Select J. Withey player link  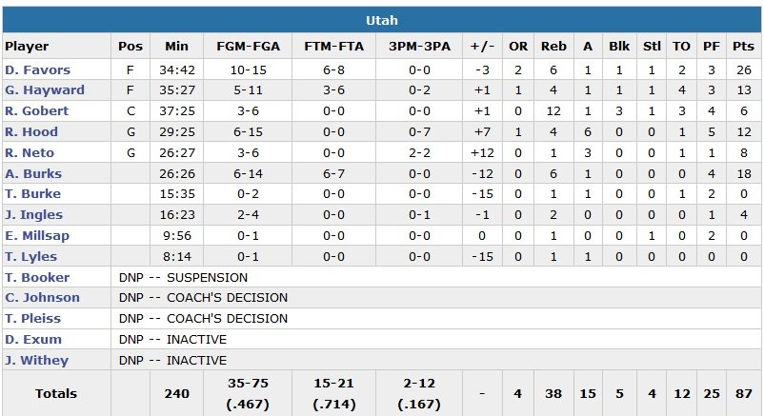(x=36, y=361)
